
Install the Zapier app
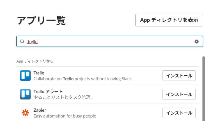(x=179, y=113)
